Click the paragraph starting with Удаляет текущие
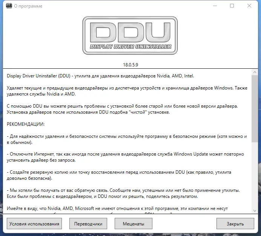Image resolution: width=261 pixels, height=236 pixels. [x=127, y=91]
